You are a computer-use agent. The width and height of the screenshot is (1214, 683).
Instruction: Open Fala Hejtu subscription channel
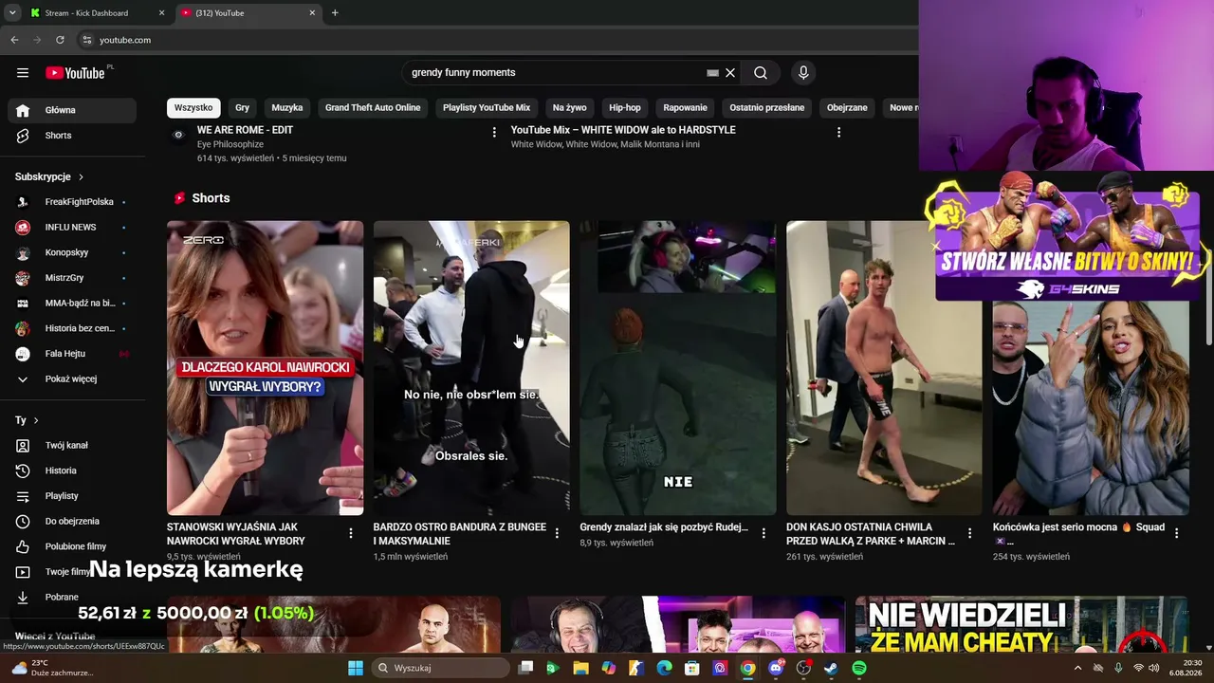point(72,354)
